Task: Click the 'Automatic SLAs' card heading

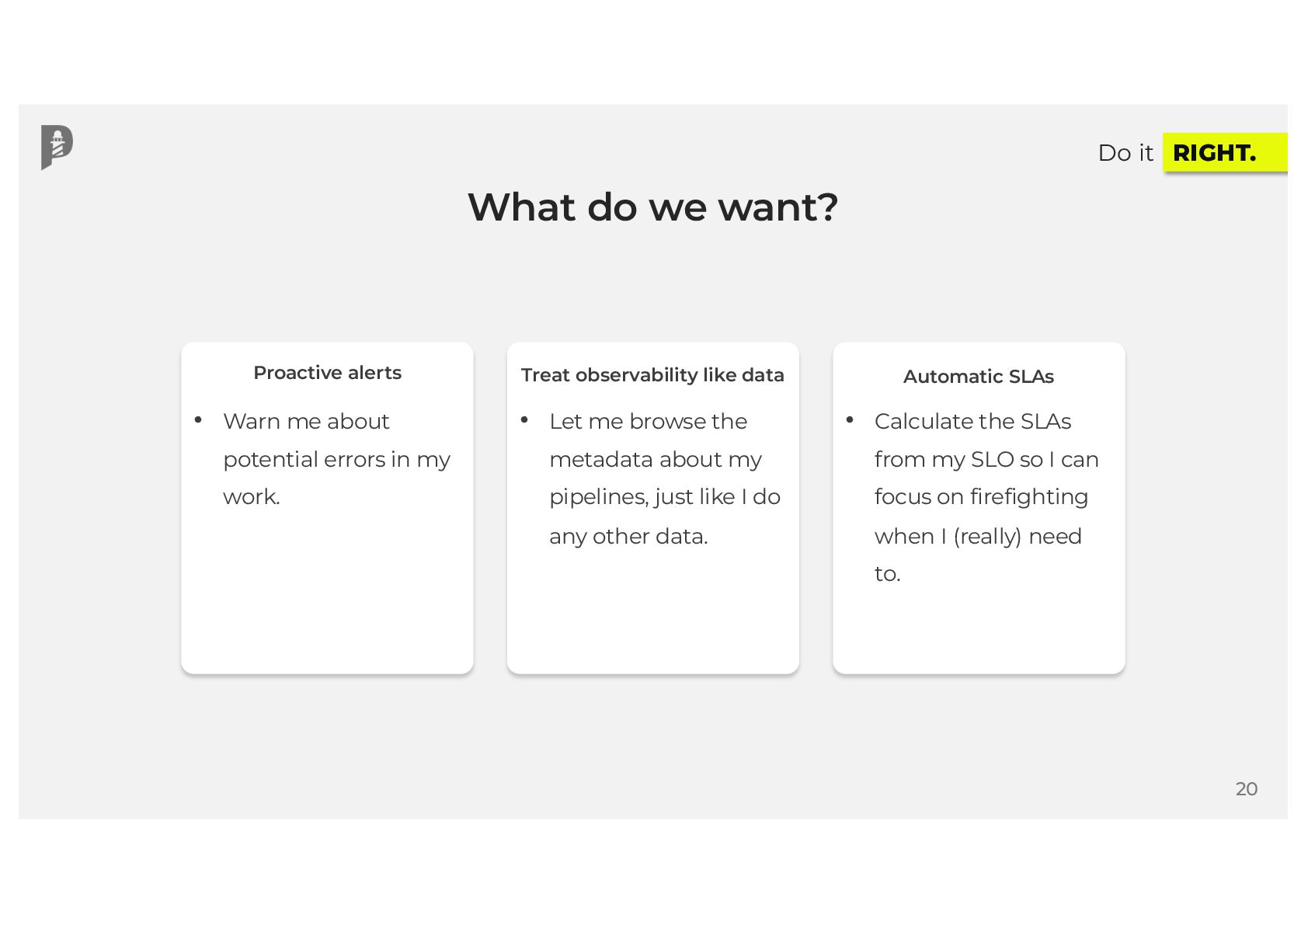Action: click(979, 377)
